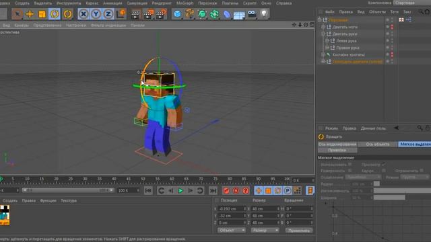Open the Рендеринг menu

click(162, 3)
